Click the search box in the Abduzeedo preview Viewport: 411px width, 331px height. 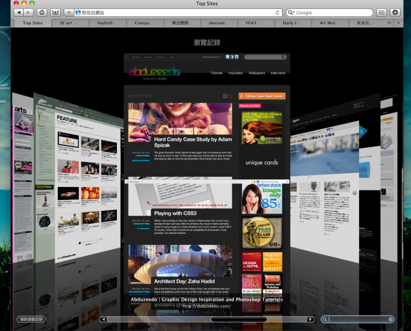pos(265,57)
